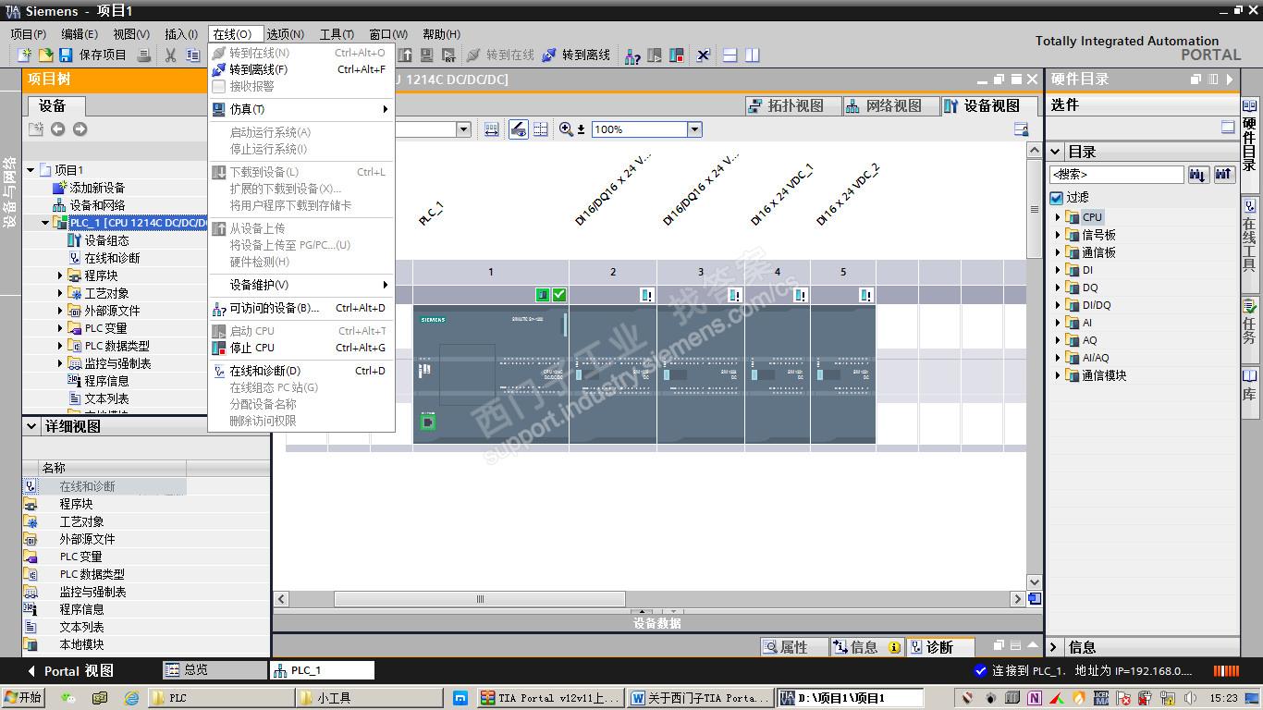Click the accessible devices icon in toolbar
The width and height of the screenshot is (1263, 710).
[x=632, y=55]
